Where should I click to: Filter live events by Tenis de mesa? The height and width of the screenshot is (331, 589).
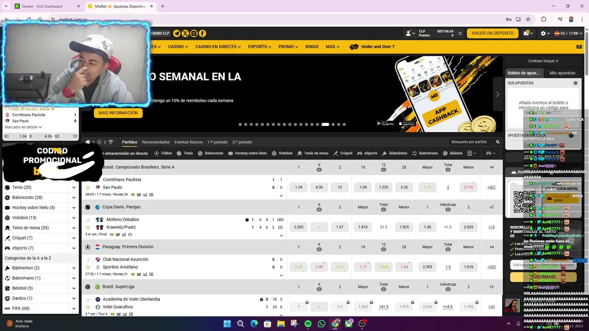[x=313, y=153]
